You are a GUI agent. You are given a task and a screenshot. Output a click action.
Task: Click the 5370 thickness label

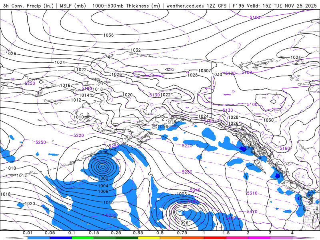point(252,212)
